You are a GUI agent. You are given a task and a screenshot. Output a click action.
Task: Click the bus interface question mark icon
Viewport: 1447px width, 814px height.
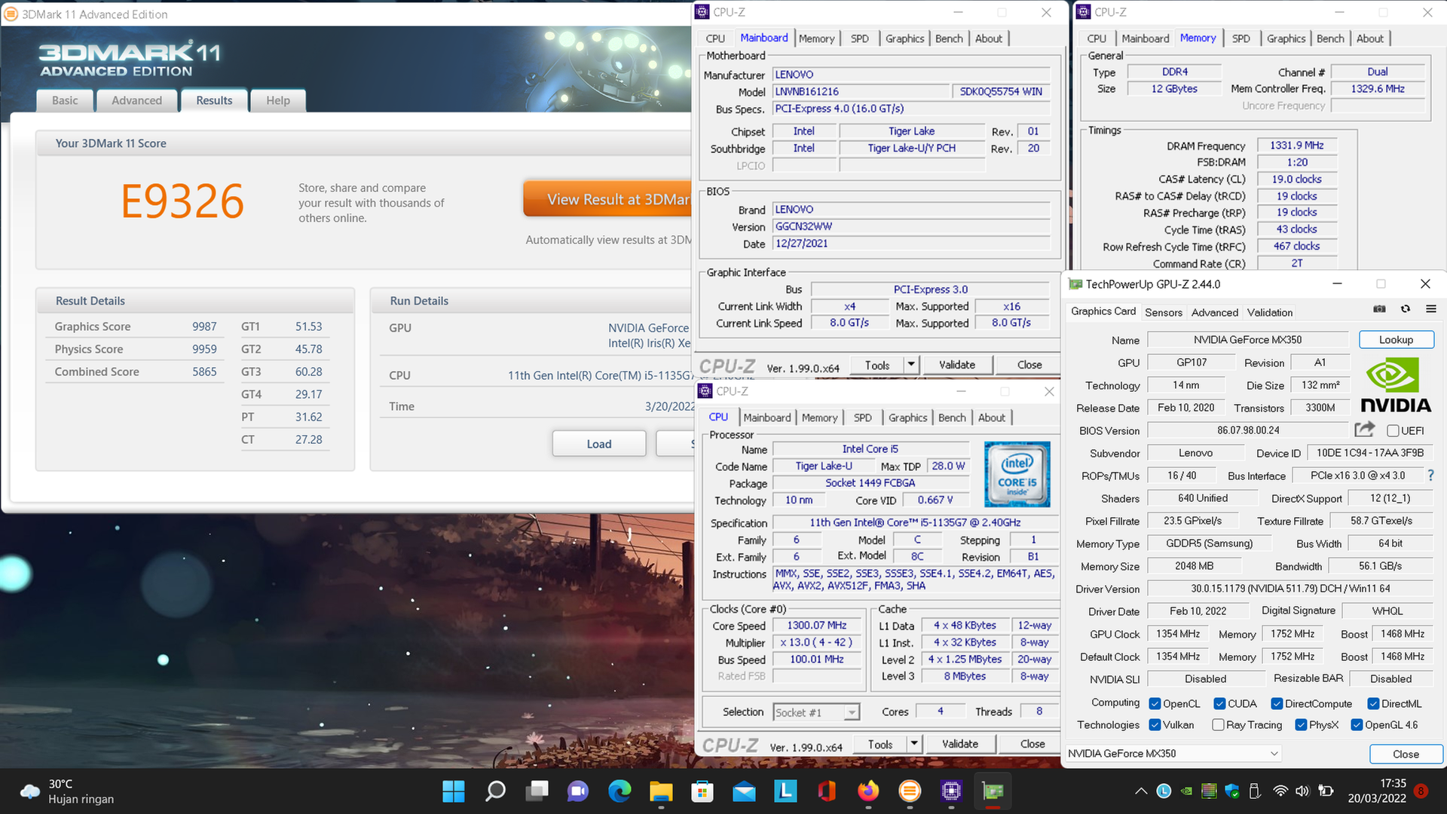[x=1430, y=476]
